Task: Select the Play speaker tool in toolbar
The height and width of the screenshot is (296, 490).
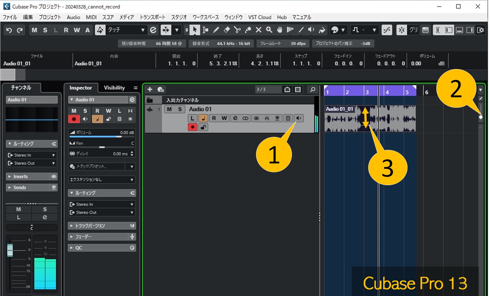Action: pos(311,30)
